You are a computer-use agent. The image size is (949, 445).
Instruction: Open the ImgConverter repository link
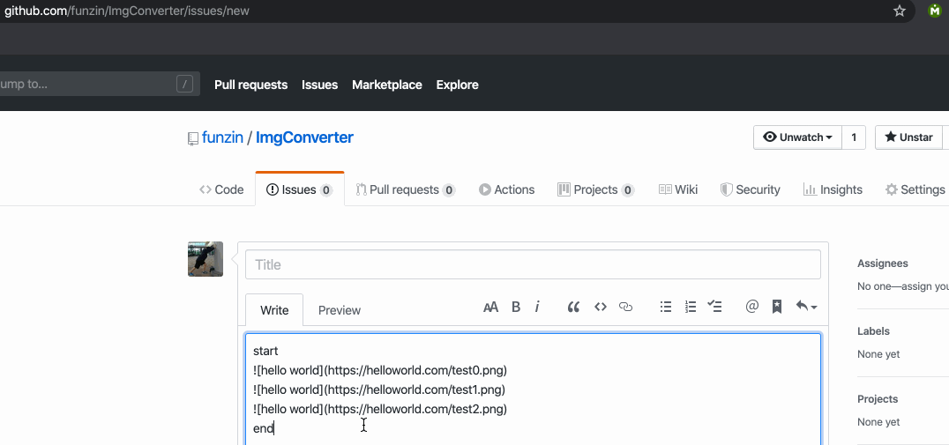(304, 137)
